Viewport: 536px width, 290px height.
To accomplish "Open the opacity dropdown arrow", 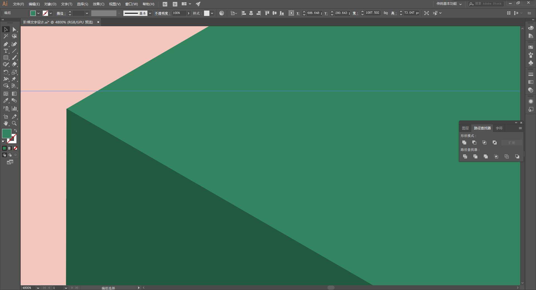I will point(188,13).
